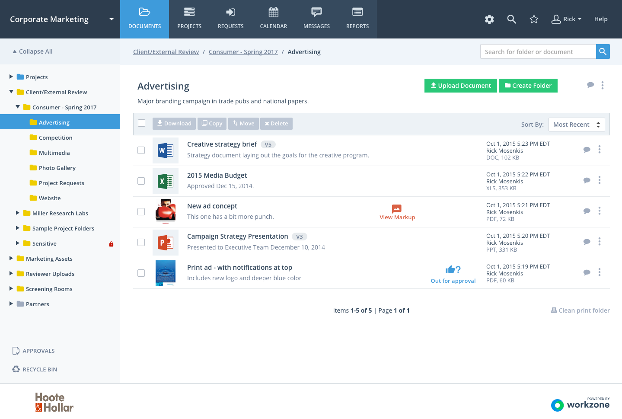
Task: Click the search magnifier icon
Action: click(x=511, y=19)
